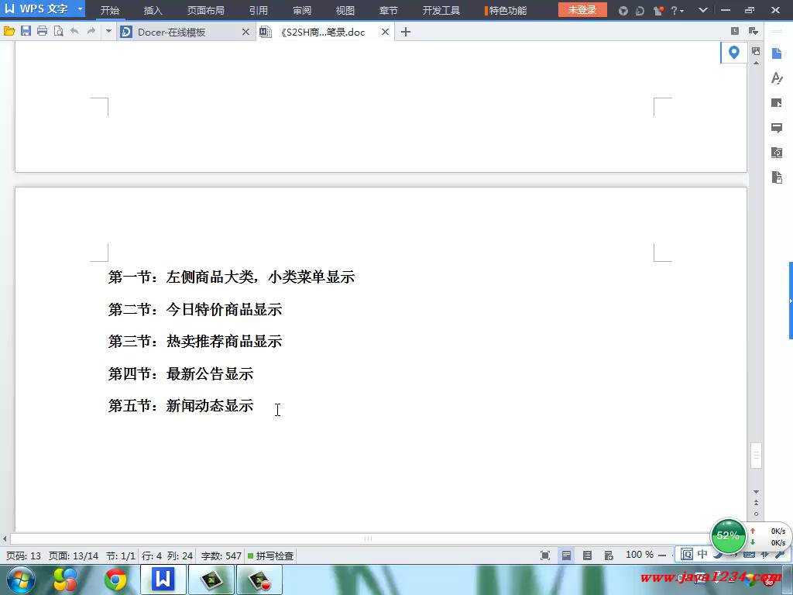The height and width of the screenshot is (595, 793).
Task: Open the 引用 ribbon tab
Action: pos(258,10)
